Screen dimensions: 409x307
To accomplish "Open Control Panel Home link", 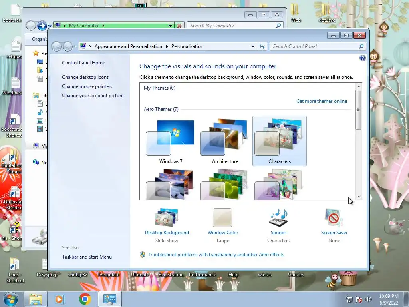I will pyautogui.click(x=83, y=63).
